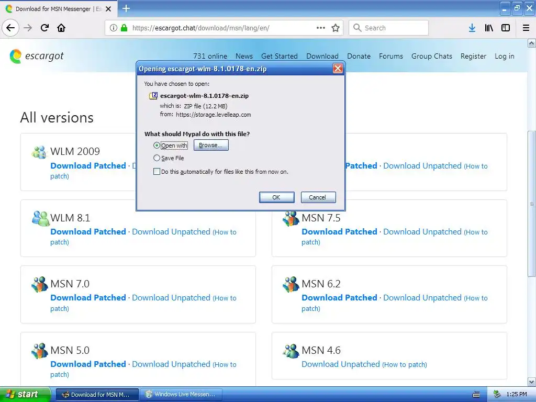Visit the Forums nav link

(391, 56)
